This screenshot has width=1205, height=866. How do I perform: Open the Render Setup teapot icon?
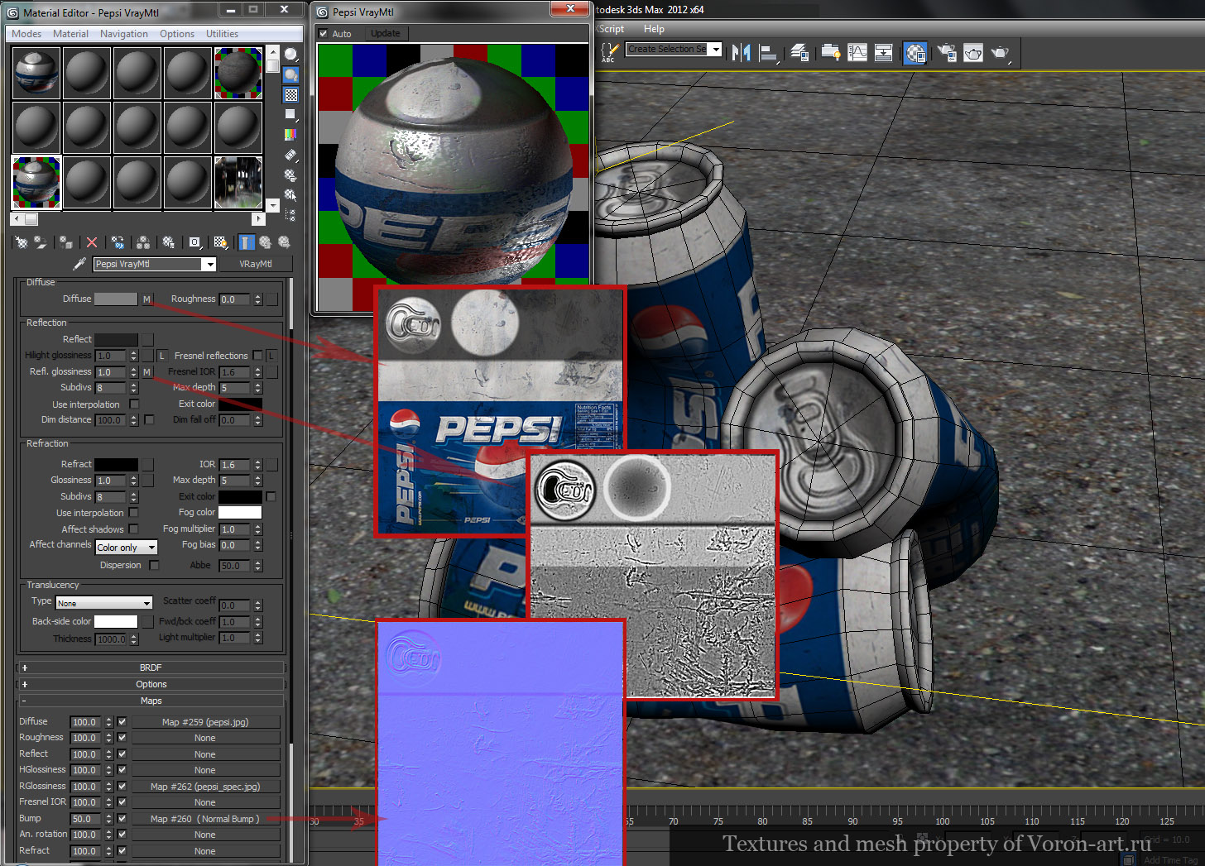pos(946,53)
